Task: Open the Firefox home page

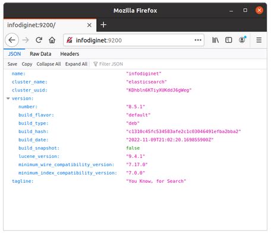Action: (x=52, y=40)
